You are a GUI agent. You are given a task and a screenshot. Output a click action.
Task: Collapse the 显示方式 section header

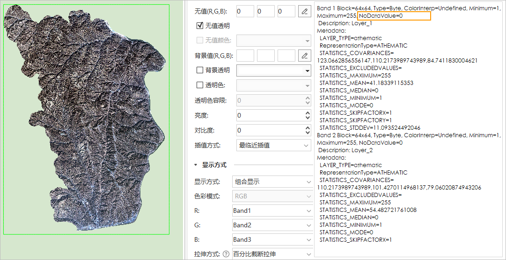point(196,165)
